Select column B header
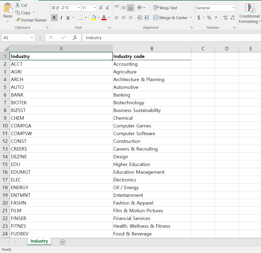The height and width of the screenshot is (253, 261). pos(152,49)
